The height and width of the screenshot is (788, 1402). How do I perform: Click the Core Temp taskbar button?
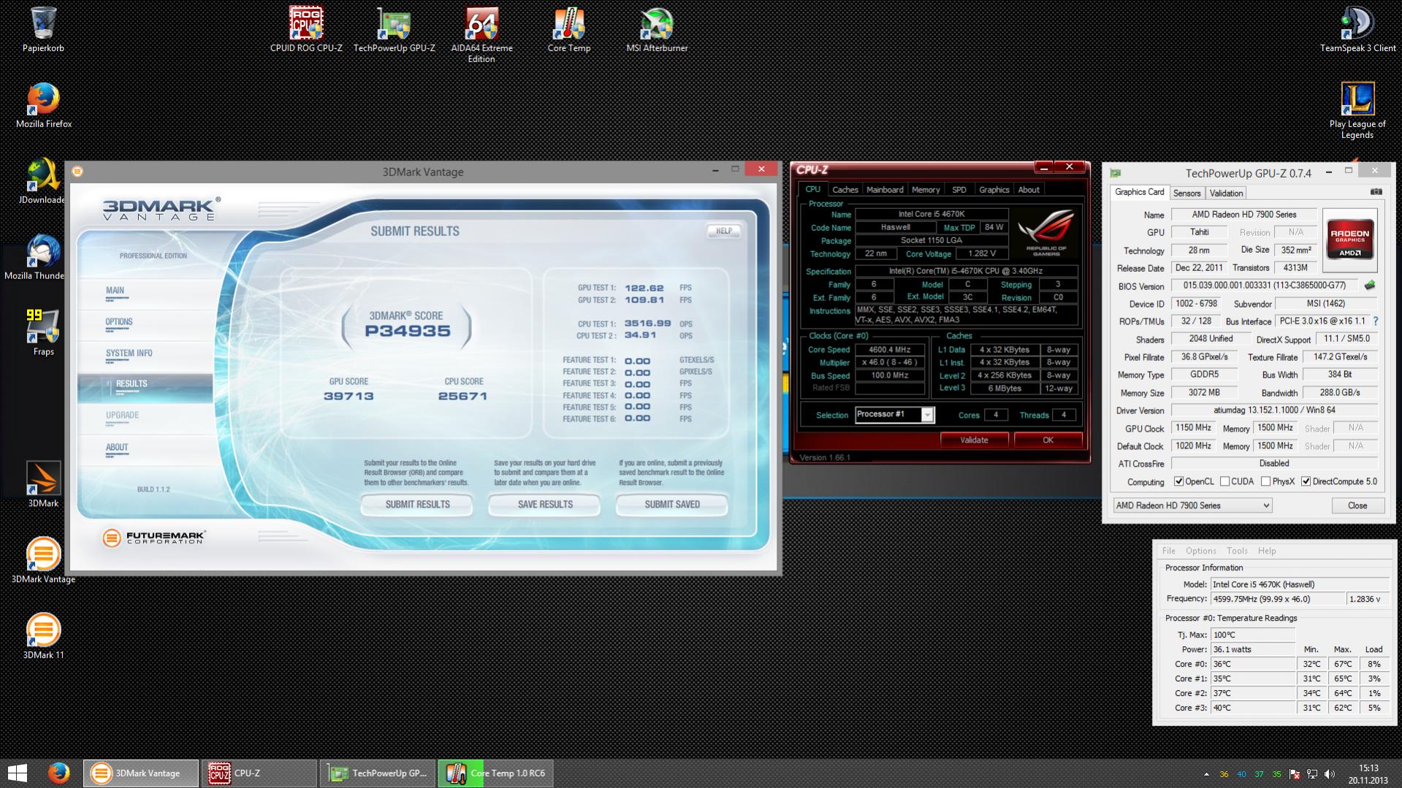point(497,773)
